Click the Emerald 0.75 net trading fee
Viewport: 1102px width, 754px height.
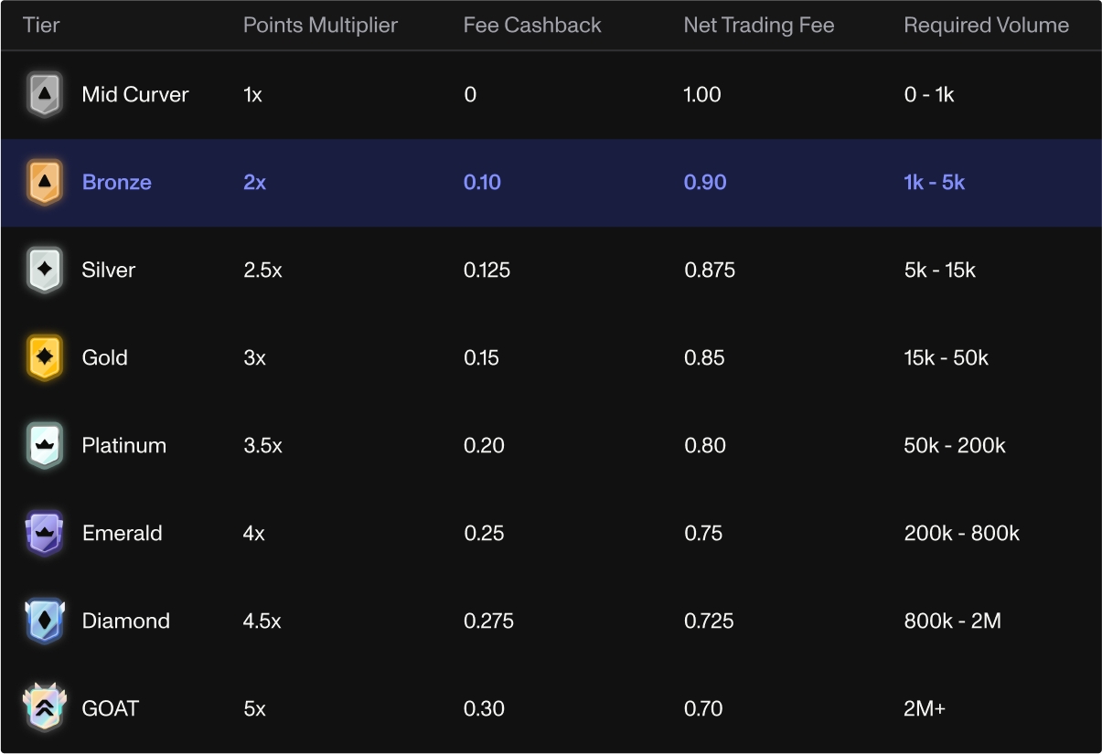(x=703, y=534)
